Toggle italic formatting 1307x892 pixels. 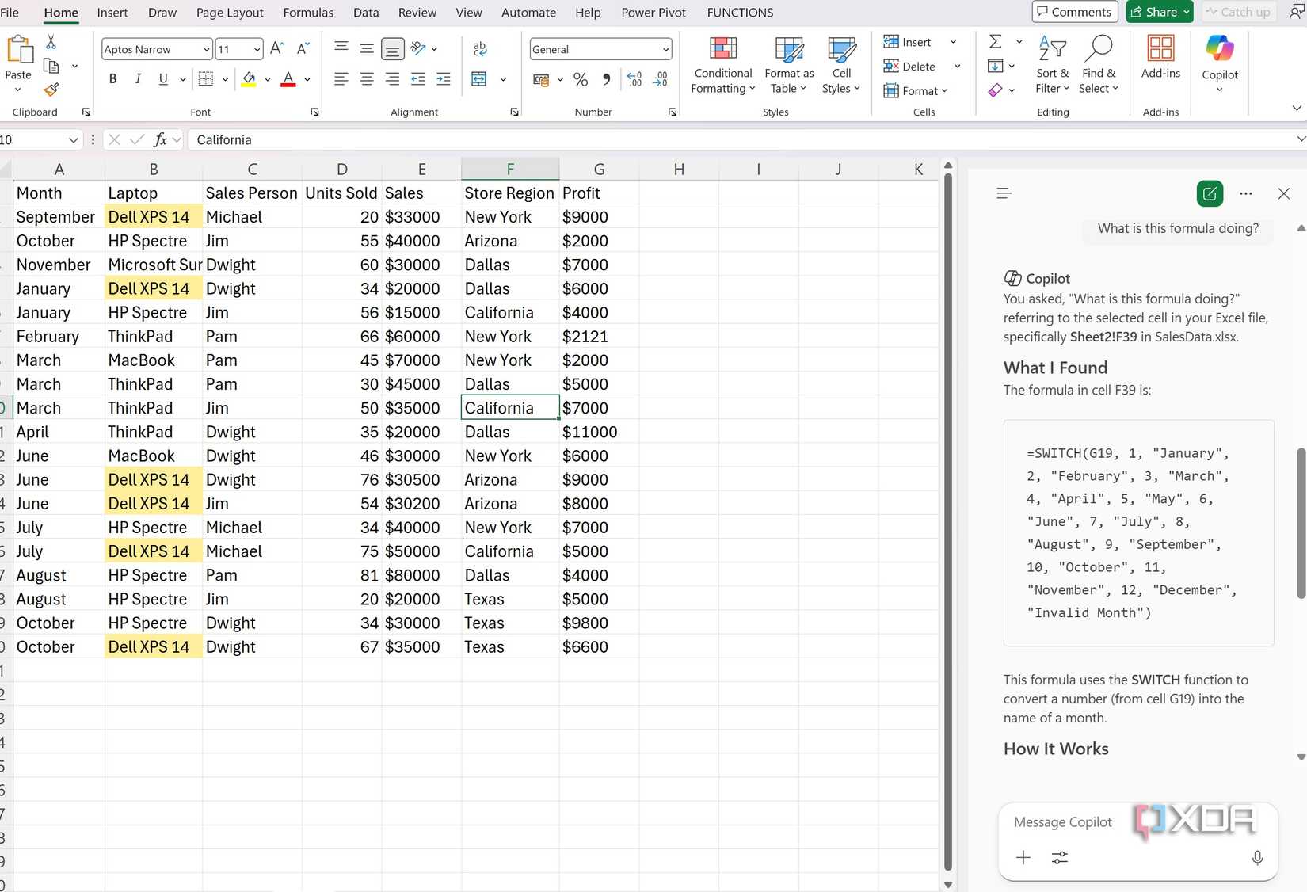pos(137,78)
